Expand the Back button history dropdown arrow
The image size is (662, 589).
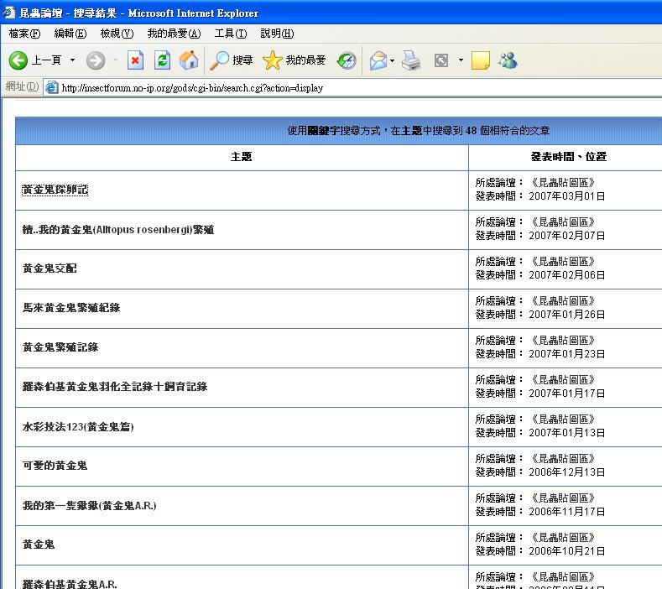[72, 60]
